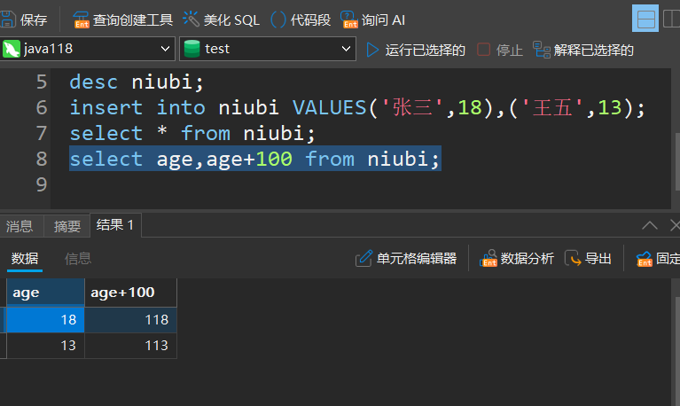Click on line 7 'select * from niubi;'
Image resolution: width=680 pixels, height=406 pixels.
point(192,133)
